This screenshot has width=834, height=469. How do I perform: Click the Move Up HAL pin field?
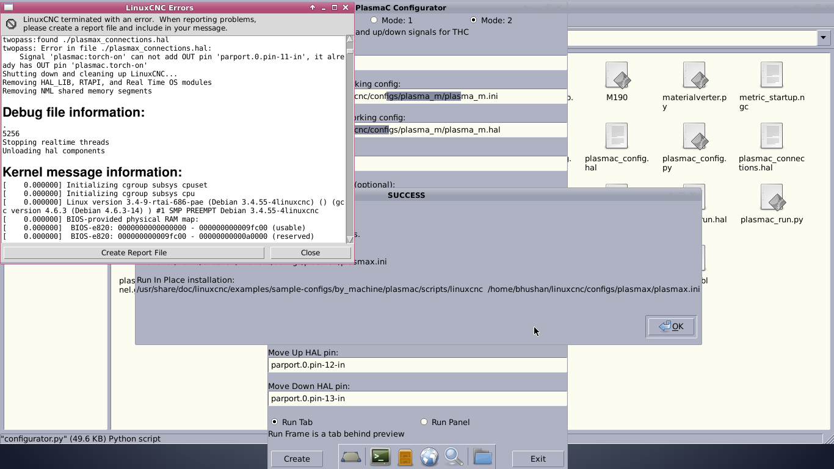418,365
